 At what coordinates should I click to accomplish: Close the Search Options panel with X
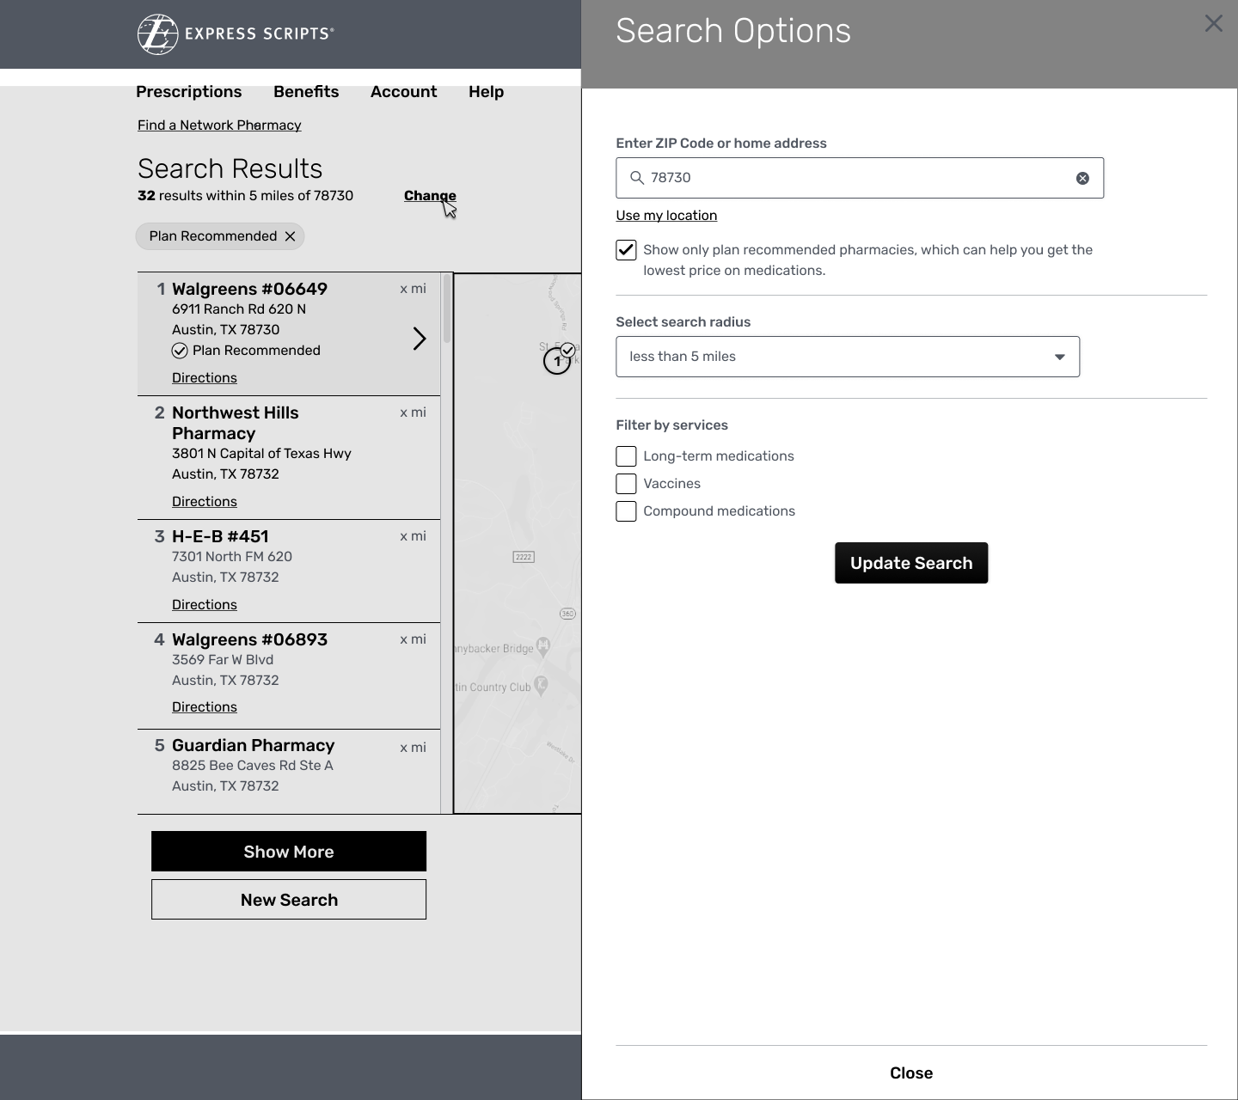click(1213, 23)
